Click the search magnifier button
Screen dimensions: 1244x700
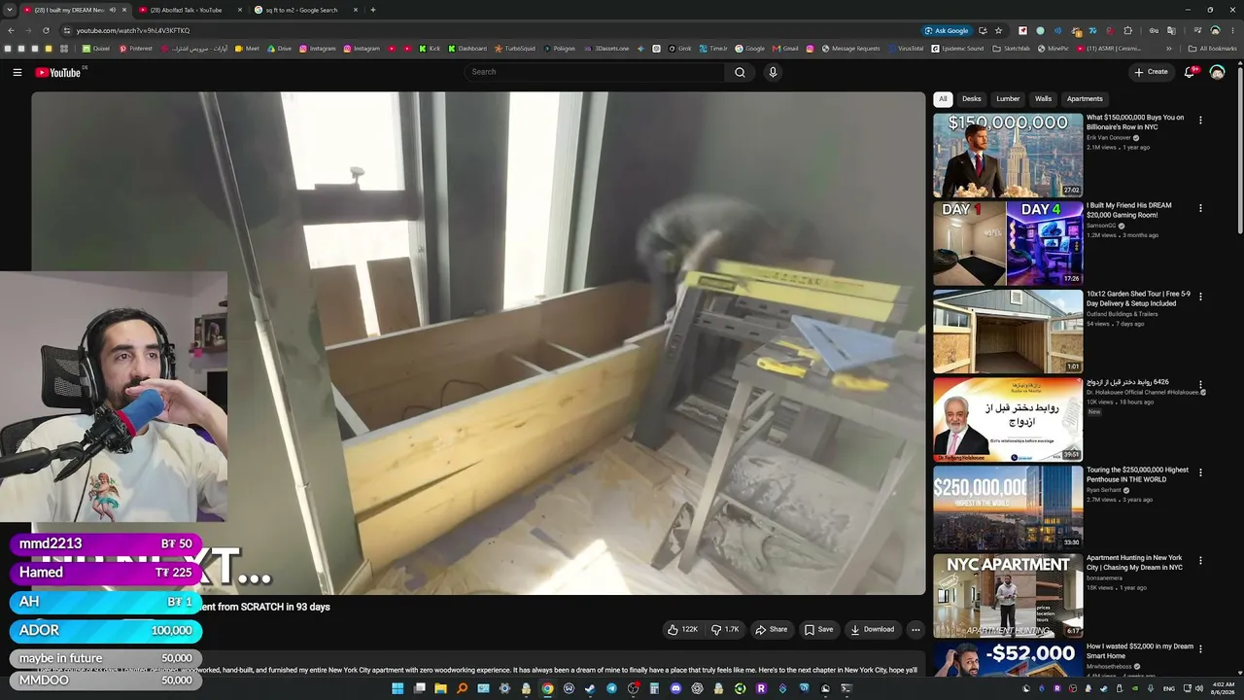point(740,72)
